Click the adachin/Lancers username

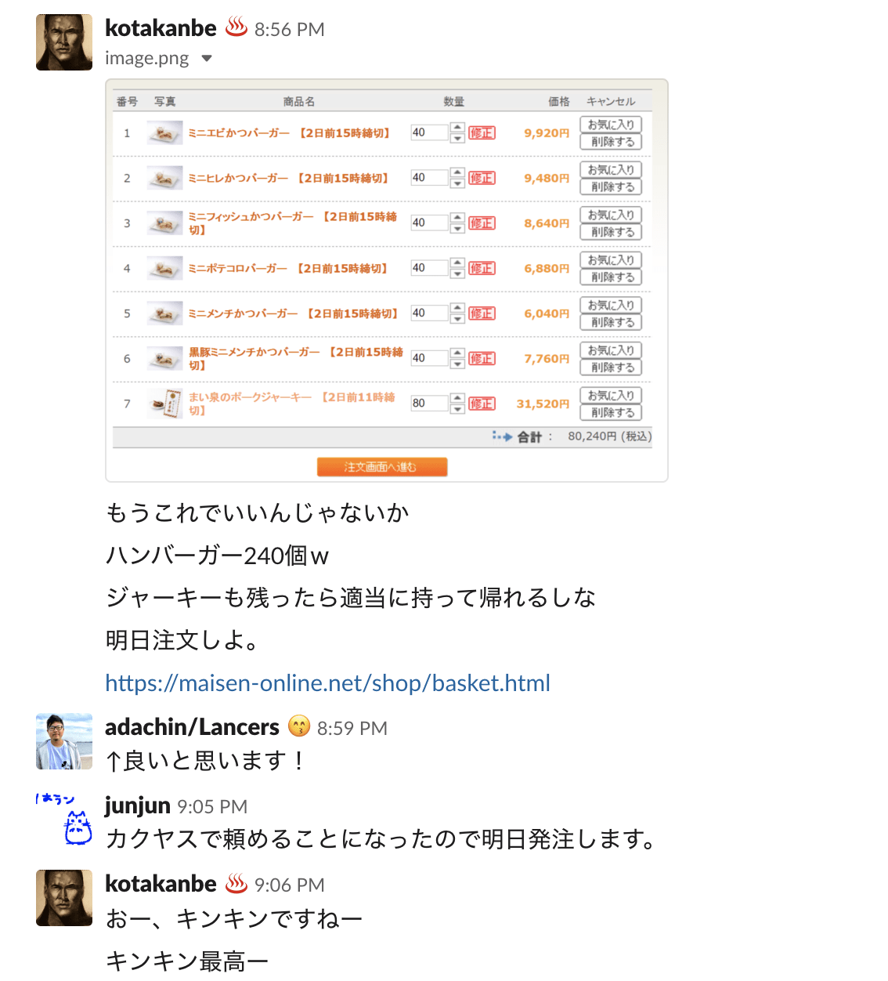point(192,727)
